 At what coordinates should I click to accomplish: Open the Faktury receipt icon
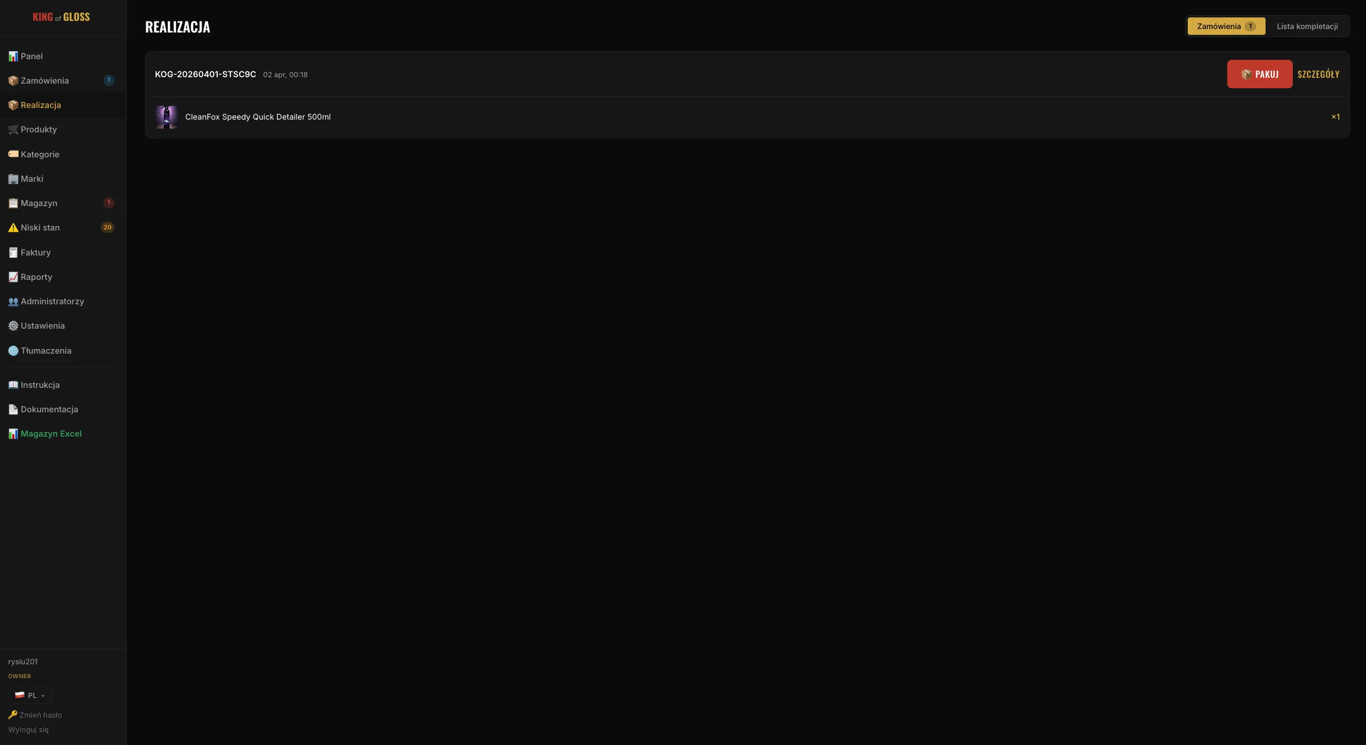[x=13, y=253]
